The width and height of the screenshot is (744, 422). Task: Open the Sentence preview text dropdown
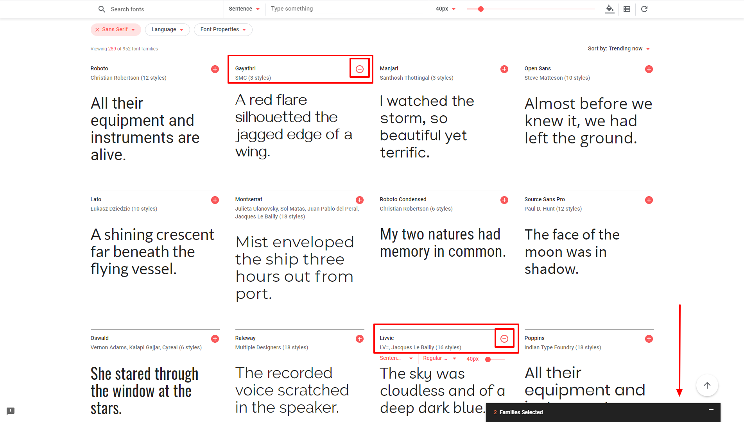click(244, 9)
